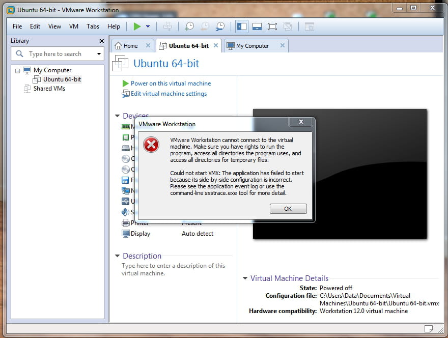Click the Workstation 12.0 virtual machine text
Viewport: 448px width, 338px height.
[363, 311]
